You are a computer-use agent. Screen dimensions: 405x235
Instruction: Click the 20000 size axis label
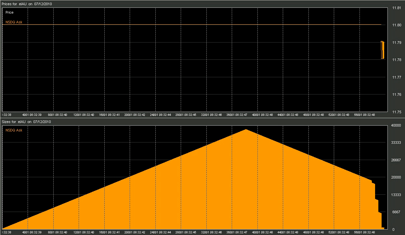[396, 178]
